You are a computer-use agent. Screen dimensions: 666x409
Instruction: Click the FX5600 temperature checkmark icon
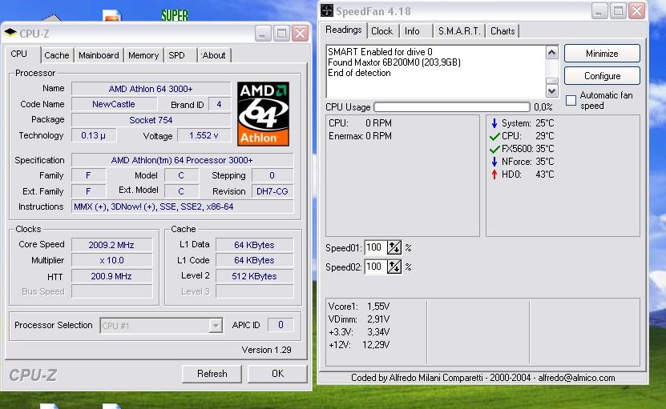(x=494, y=150)
